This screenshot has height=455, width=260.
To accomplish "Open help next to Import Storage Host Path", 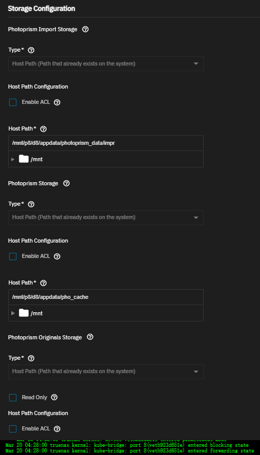I will 43,129.
